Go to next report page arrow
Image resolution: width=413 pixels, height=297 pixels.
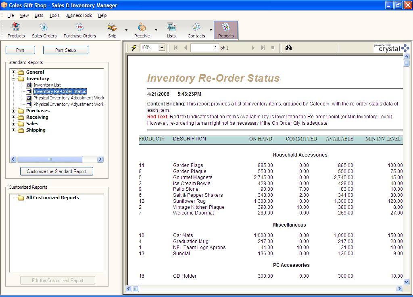click(253, 47)
